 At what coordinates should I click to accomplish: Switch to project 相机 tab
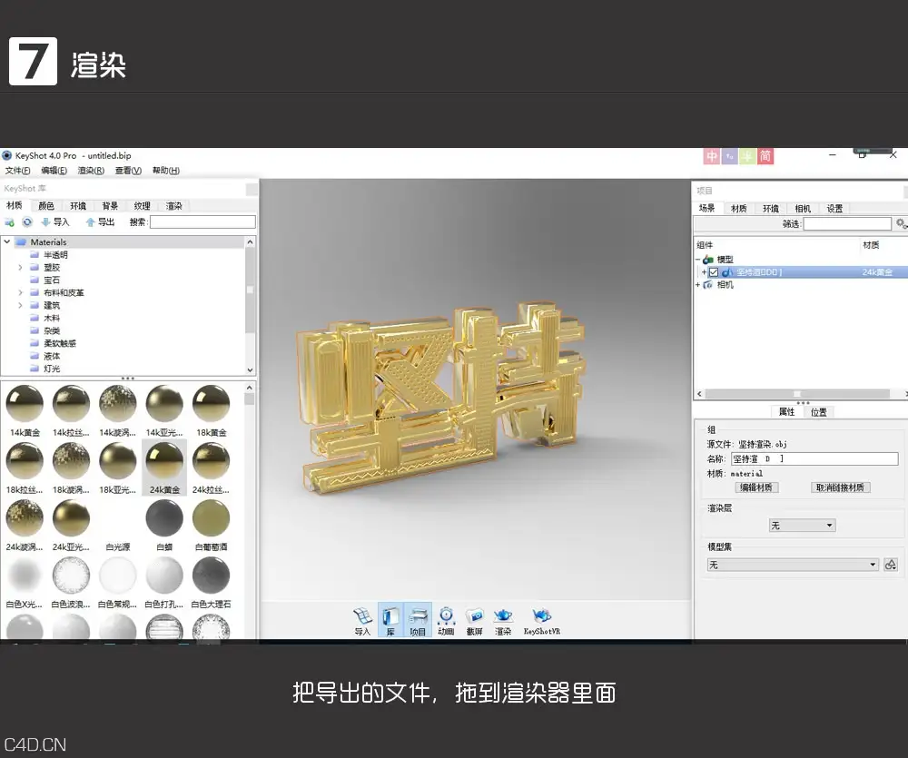tap(803, 209)
